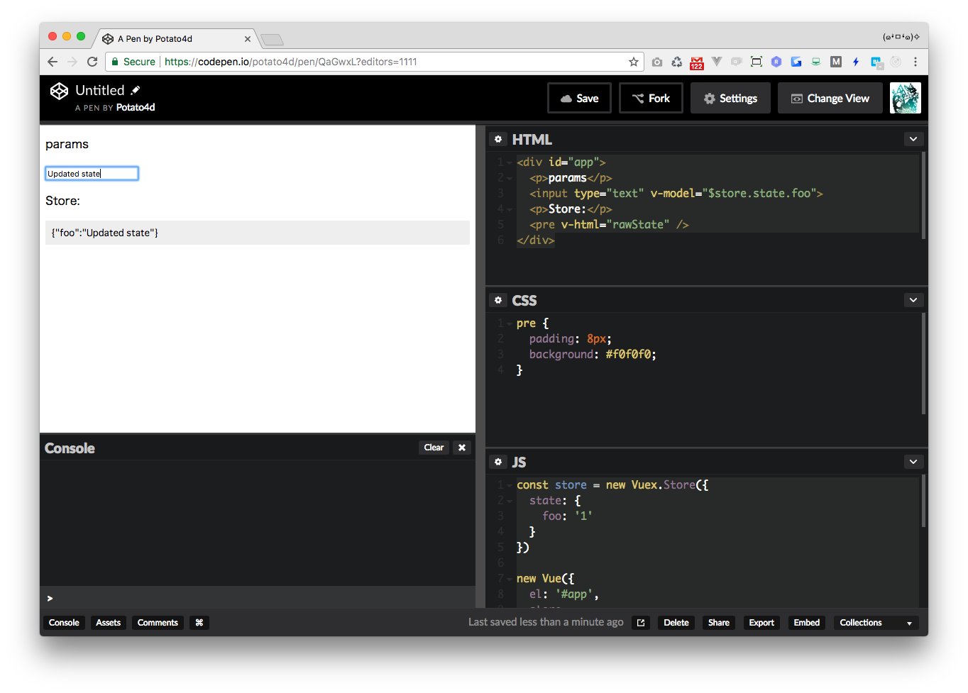Clear the console output
This screenshot has width=968, height=693.
click(434, 447)
